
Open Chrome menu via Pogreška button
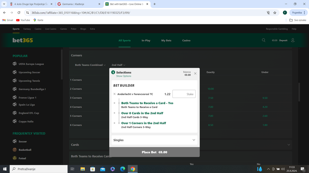(298, 13)
